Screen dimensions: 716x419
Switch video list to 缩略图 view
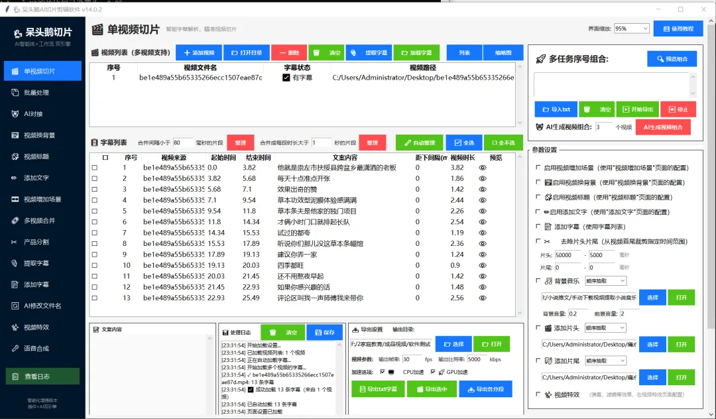click(503, 53)
